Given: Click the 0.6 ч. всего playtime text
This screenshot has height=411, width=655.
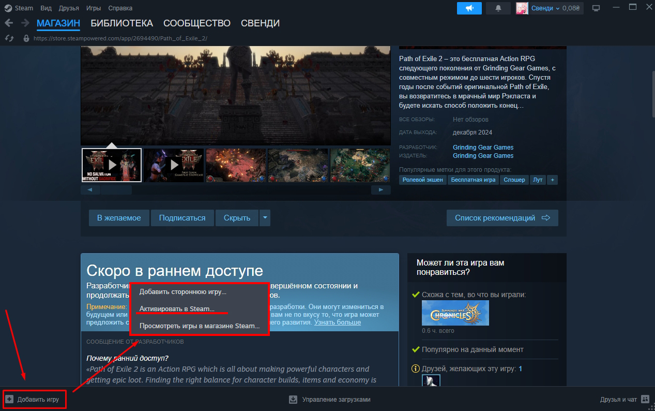Looking at the screenshot, I should 439,331.
